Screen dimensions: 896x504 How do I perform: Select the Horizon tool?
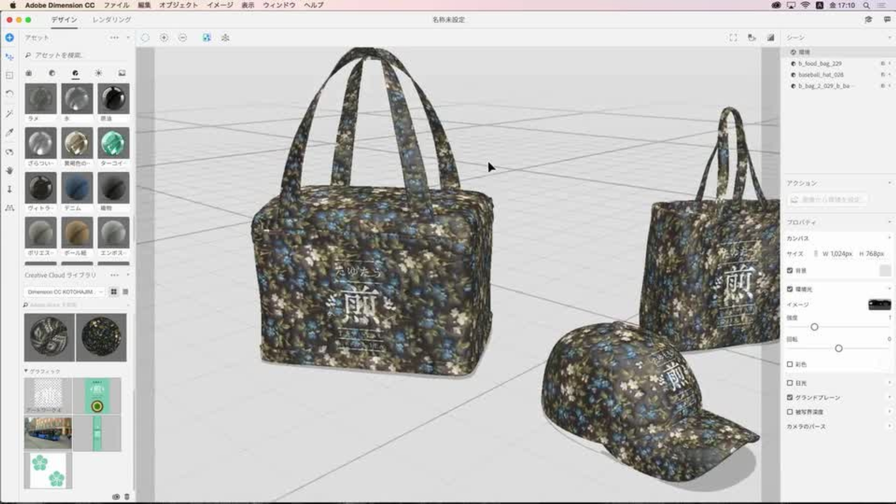(x=9, y=208)
